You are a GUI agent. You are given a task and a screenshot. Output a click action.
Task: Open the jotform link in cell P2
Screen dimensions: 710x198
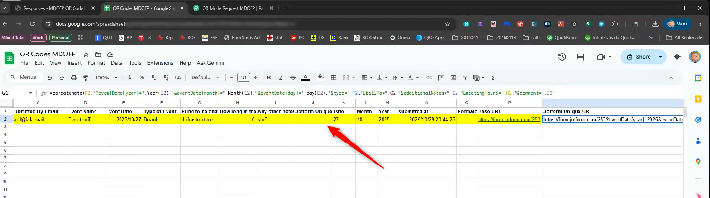509,120
